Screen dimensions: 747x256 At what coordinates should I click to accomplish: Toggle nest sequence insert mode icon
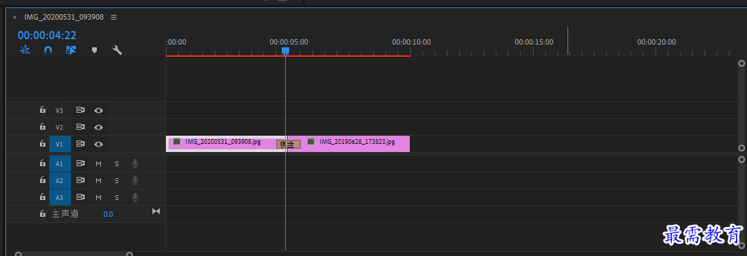tap(25, 50)
